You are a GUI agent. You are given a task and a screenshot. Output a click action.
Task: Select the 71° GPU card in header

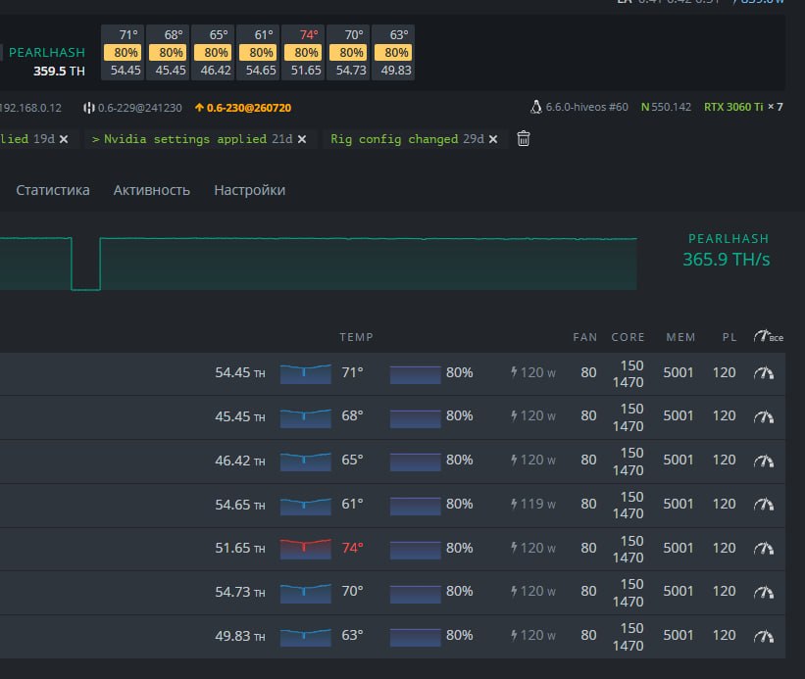(124, 52)
